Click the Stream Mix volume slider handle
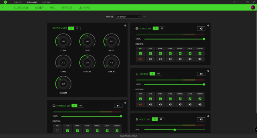The image size is (257, 138). pos(204,39)
